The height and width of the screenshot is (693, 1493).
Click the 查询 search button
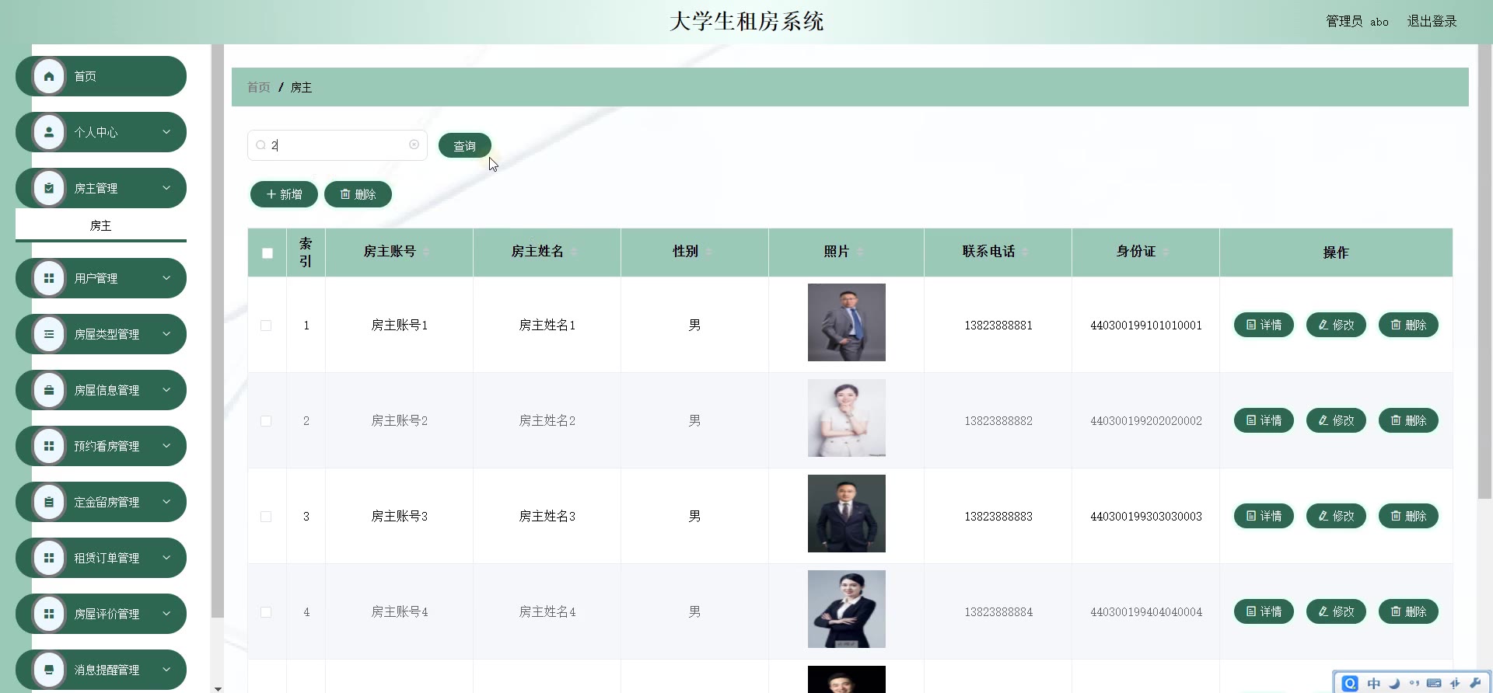tap(464, 145)
